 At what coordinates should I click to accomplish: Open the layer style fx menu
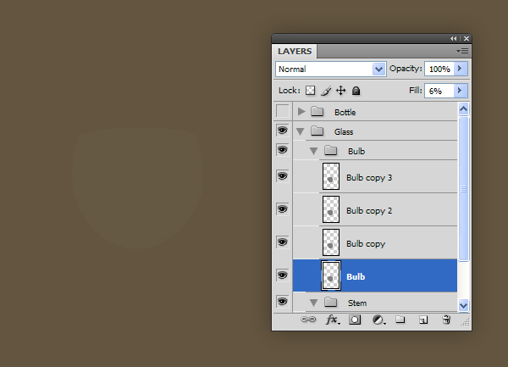click(x=333, y=320)
